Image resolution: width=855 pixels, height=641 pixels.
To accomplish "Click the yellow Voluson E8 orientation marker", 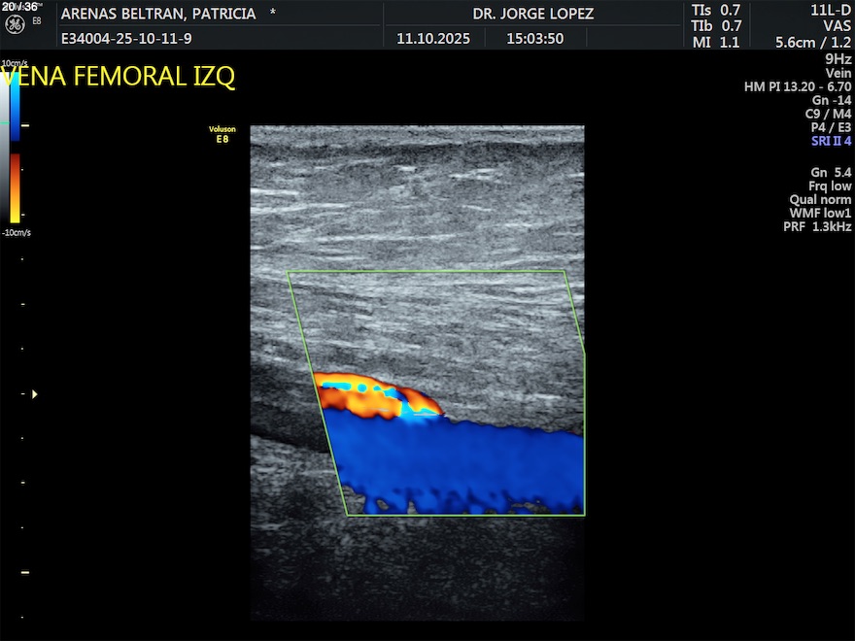I will (x=222, y=134).
